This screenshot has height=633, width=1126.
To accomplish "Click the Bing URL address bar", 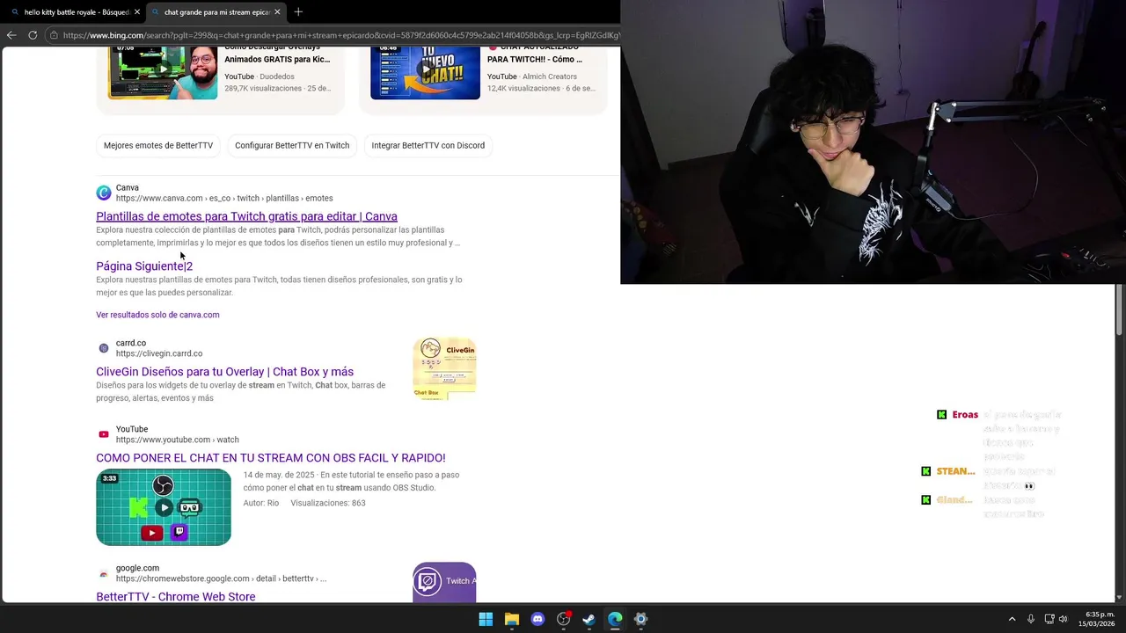I will pyautogui.click(x=340, y=35).
